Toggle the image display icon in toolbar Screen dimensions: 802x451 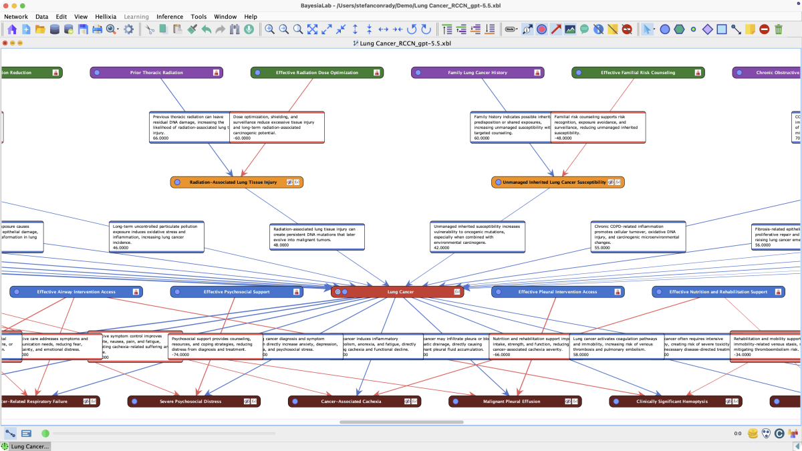click(570, 29)
